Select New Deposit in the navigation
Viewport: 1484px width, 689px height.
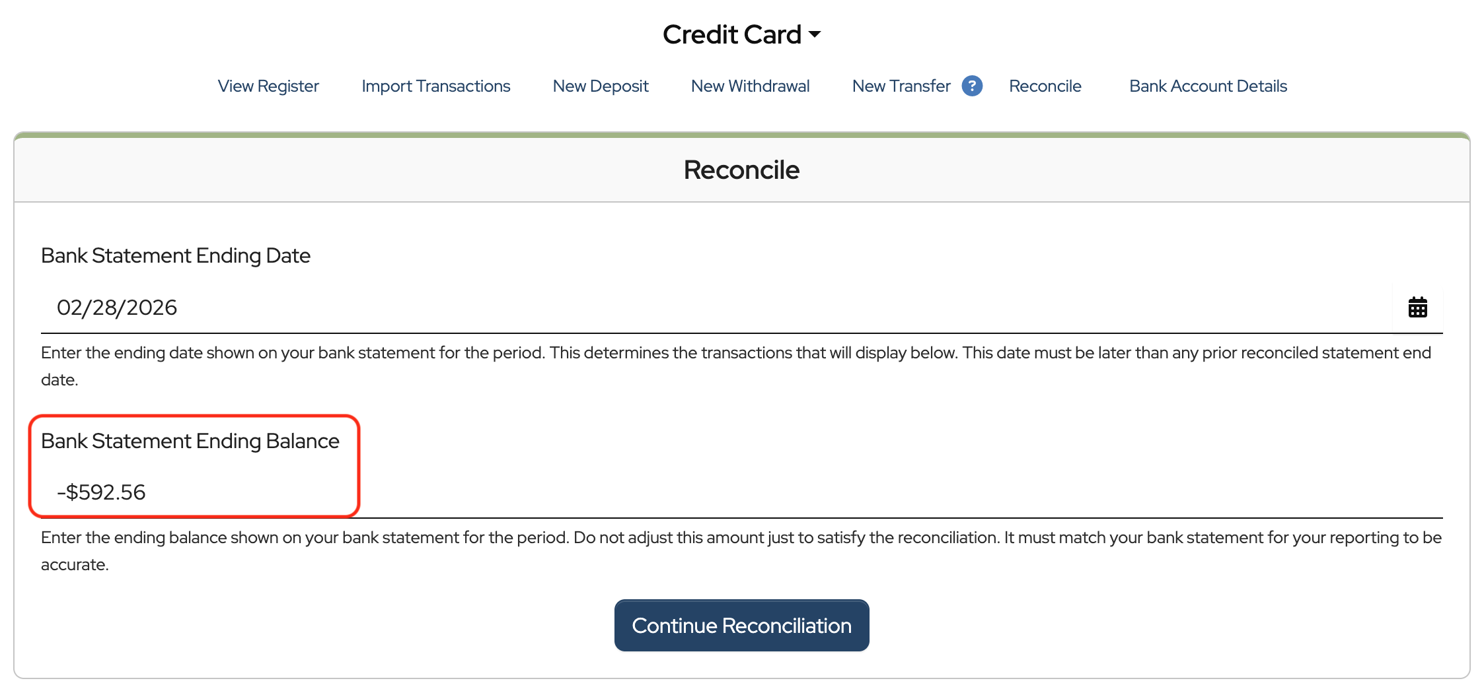tap(601, 86)
